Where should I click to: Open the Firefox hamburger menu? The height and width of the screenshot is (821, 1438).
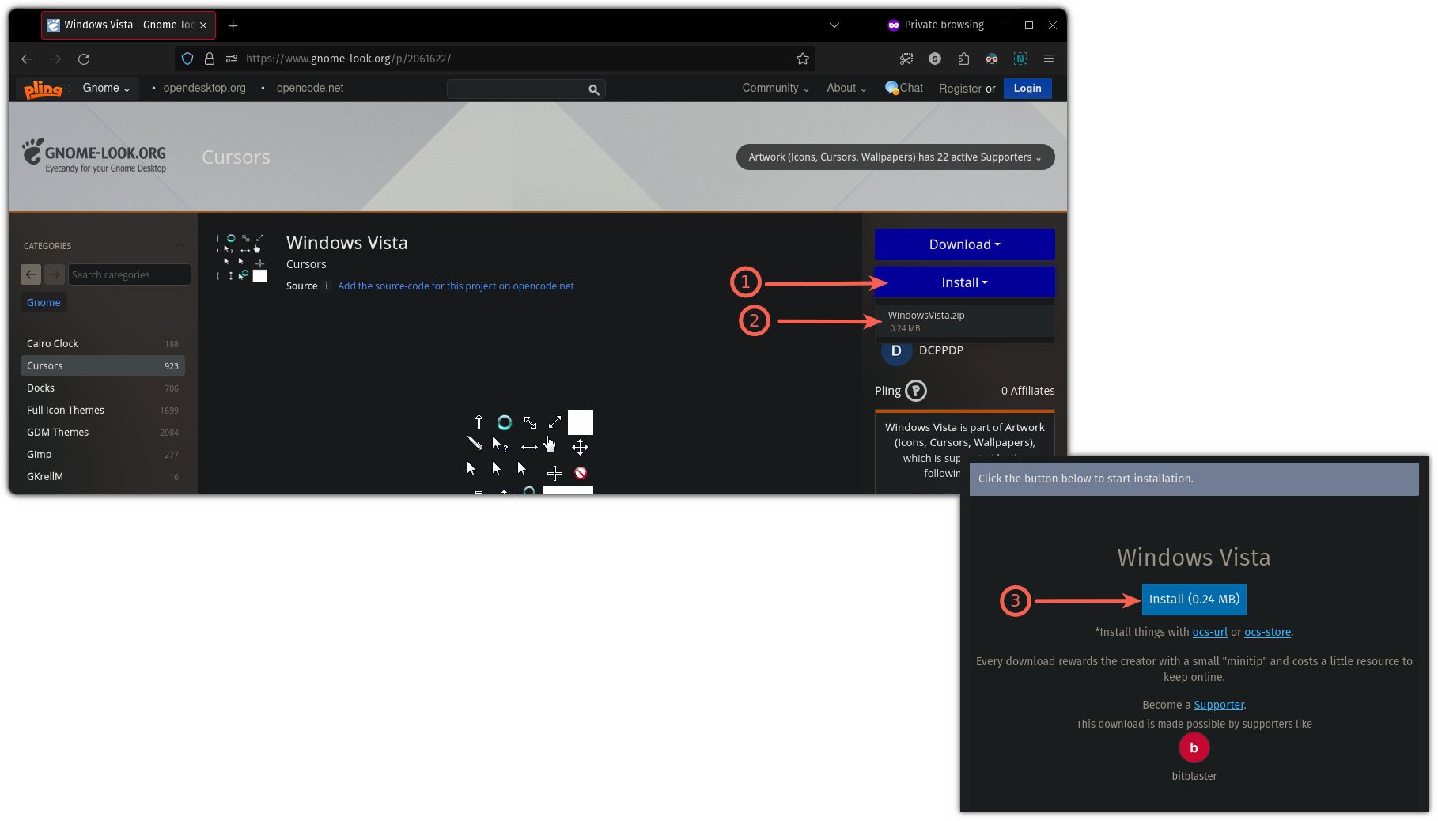tap(1048, 59)
